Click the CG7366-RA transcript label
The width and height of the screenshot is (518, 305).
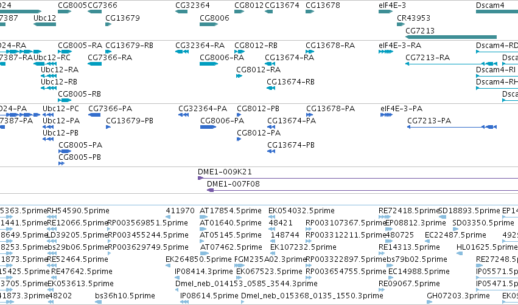[110, 58]
